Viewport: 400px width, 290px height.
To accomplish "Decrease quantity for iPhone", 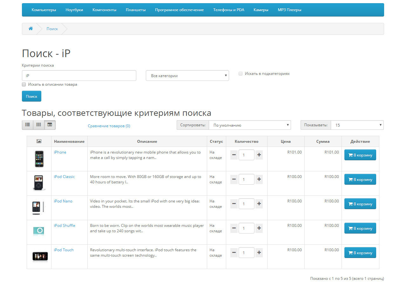I will point(234,155).
